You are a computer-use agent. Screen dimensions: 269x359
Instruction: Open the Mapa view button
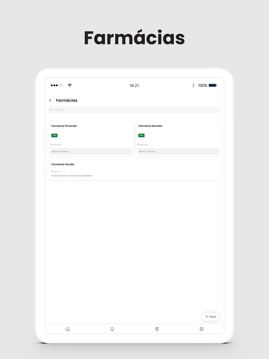tap(211, 317)
